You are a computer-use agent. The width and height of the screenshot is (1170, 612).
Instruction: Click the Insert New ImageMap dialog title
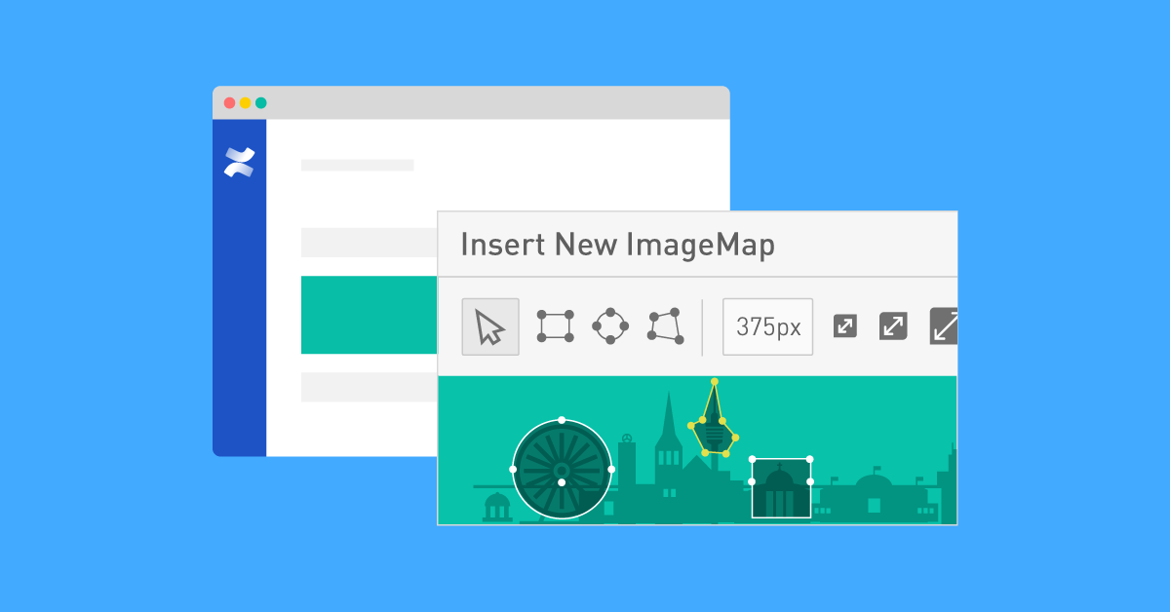tap(618, 245)
